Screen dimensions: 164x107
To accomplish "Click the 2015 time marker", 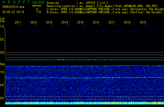I will click(80, 22).
